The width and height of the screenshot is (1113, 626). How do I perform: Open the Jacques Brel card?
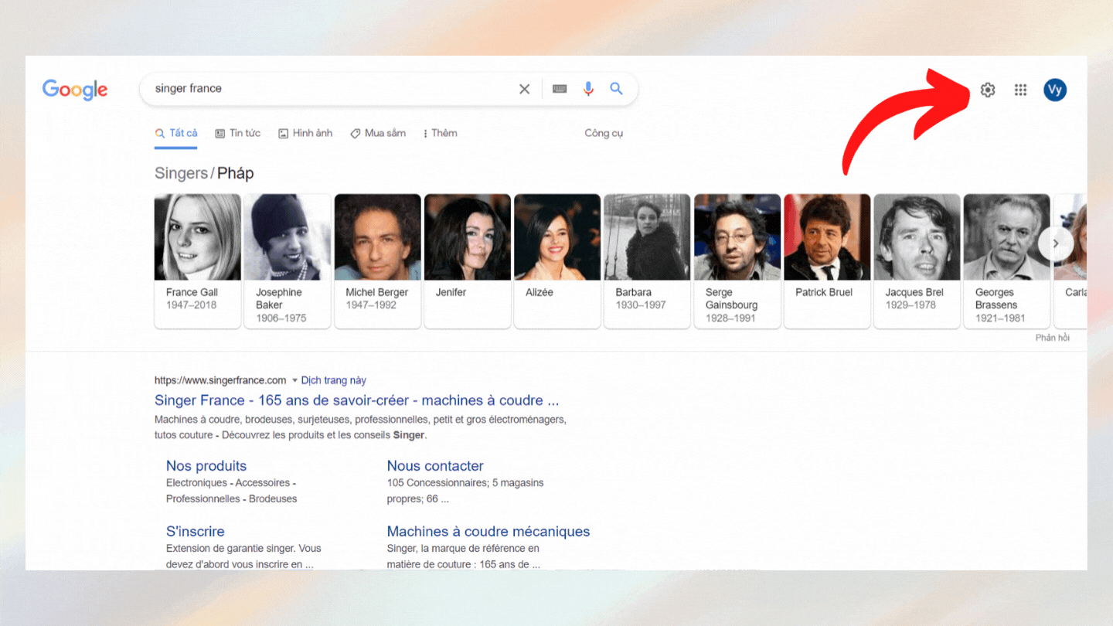click(x=917, y=261)
